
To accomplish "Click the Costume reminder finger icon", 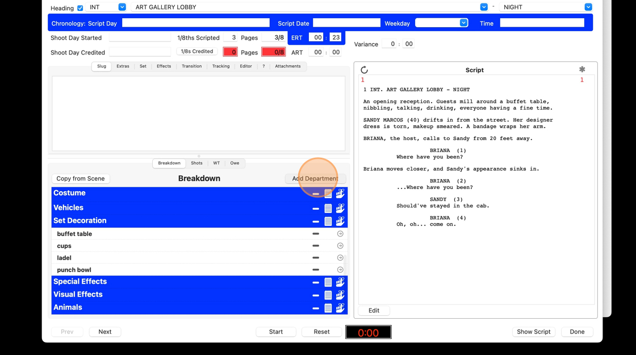I will (340, 193).
